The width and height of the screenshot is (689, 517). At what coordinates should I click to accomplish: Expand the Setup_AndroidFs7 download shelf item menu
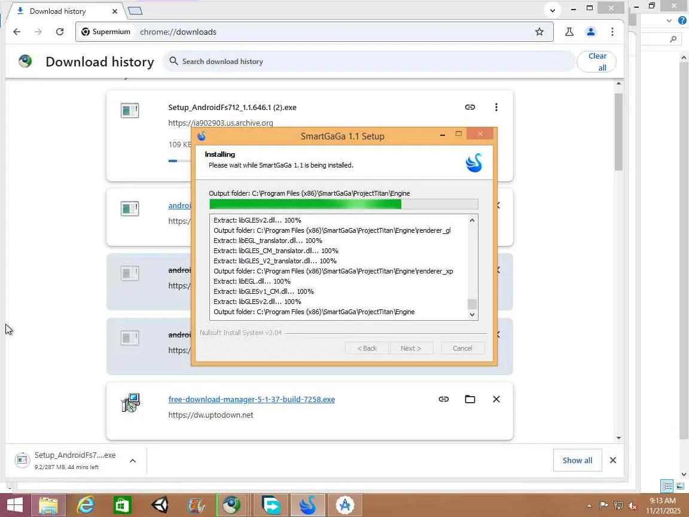[133, 461]
